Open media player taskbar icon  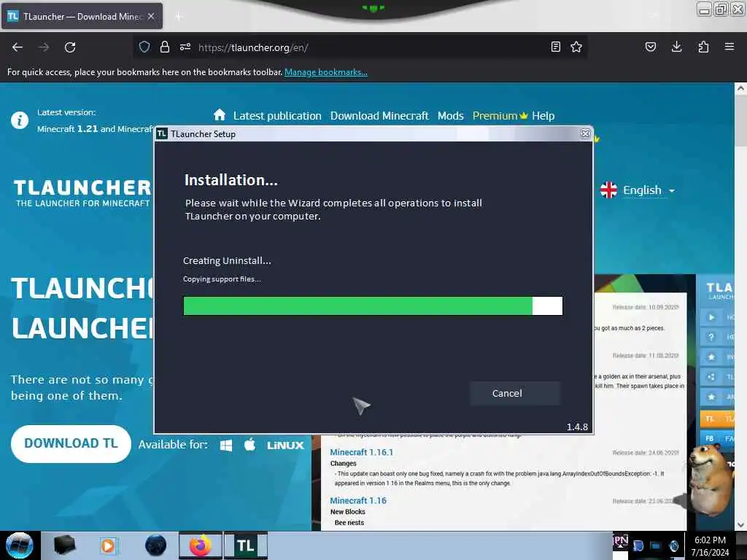coord(108,545)
